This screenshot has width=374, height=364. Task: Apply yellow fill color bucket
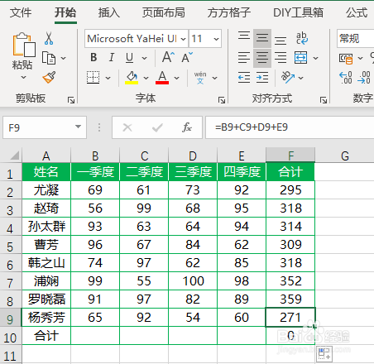(x=132, y=78)
